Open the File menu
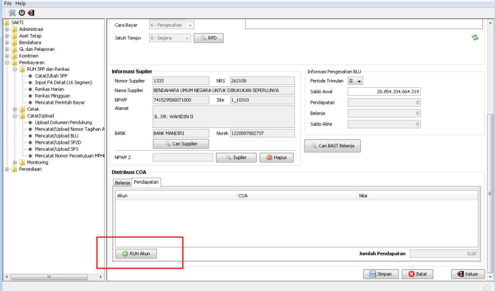Screen dimensions: 495x291 pyautogui.click(x=8, y=3)
